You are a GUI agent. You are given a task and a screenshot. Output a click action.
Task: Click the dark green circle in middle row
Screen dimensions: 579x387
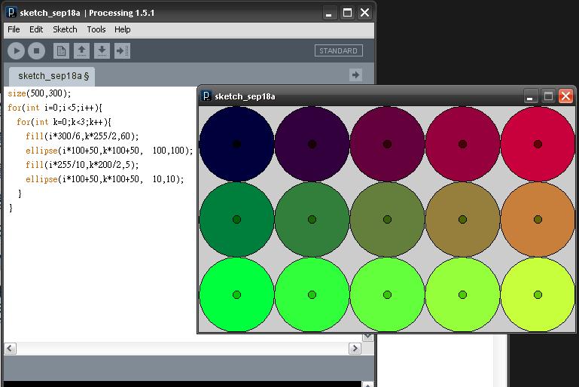[236, 219]
